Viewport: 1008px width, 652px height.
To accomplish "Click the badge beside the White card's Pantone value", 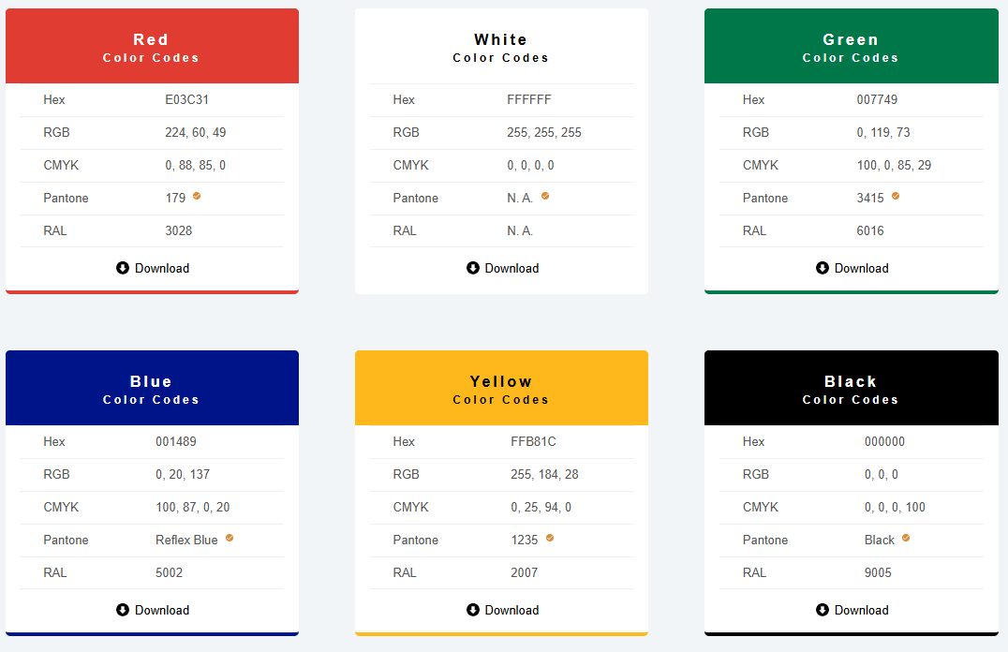I will 543,196.
